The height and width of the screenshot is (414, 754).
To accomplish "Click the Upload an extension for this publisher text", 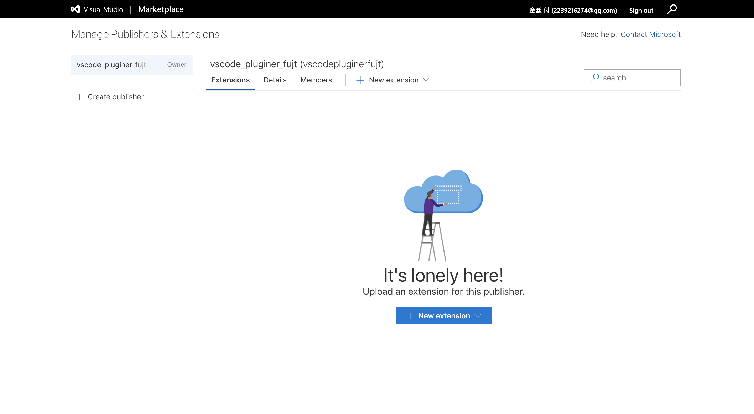I will 443,291.
